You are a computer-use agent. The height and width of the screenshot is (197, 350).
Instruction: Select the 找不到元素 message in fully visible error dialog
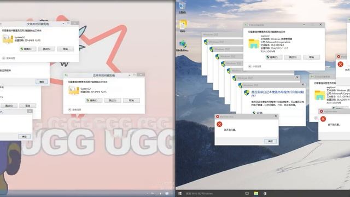[230, 130]
